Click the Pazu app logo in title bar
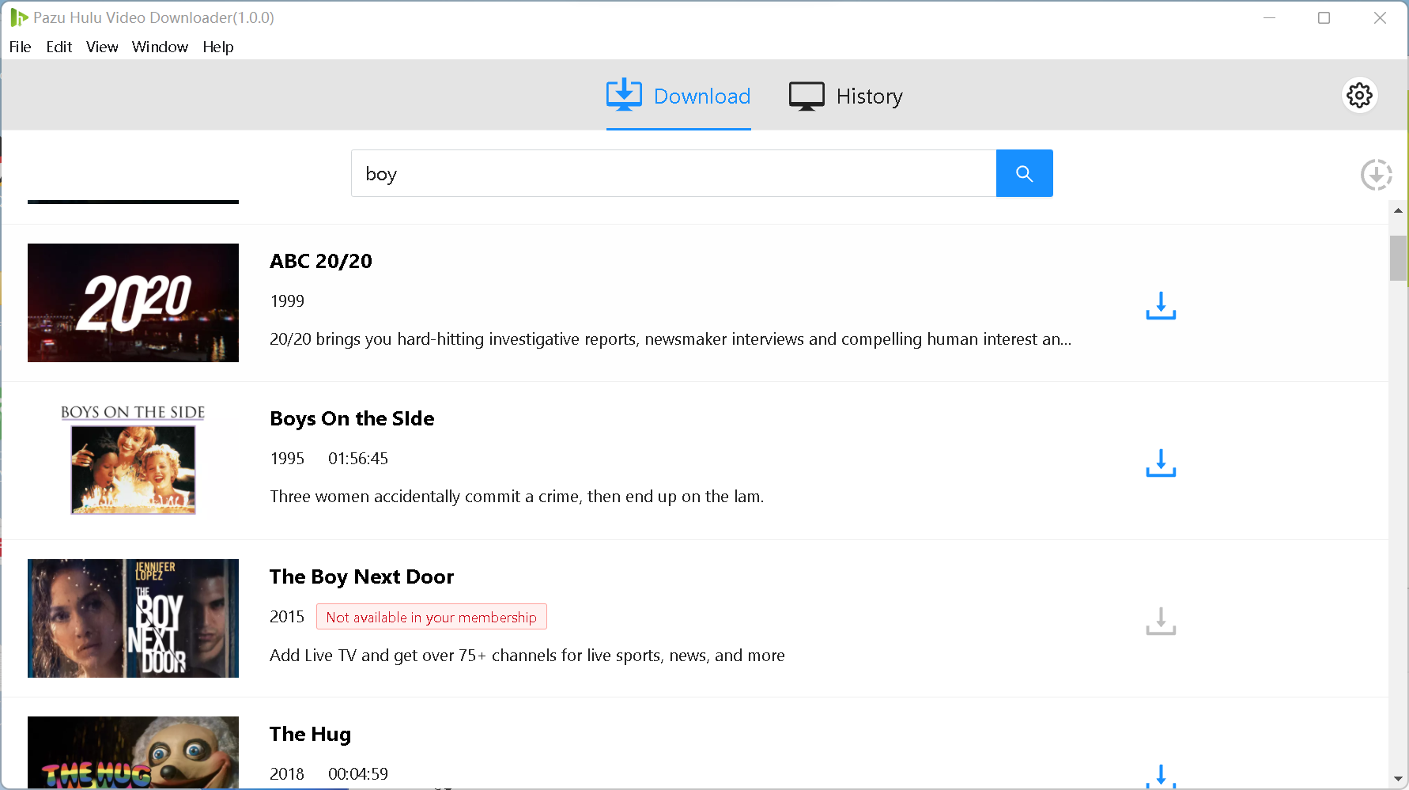This screenshot has height=790, width=1409. [18, 17]
